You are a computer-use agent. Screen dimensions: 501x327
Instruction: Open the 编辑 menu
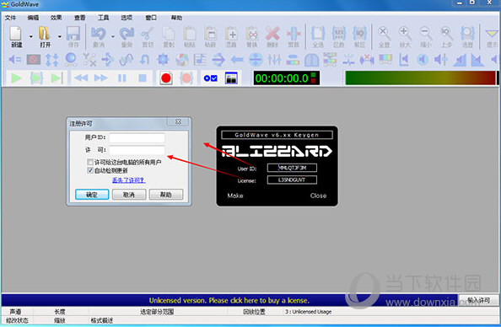(33, 18)
